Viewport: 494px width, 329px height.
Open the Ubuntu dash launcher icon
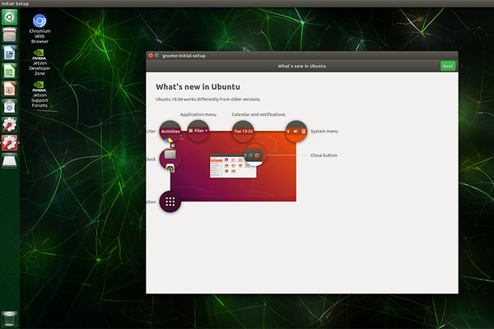[x=10, y=16]
